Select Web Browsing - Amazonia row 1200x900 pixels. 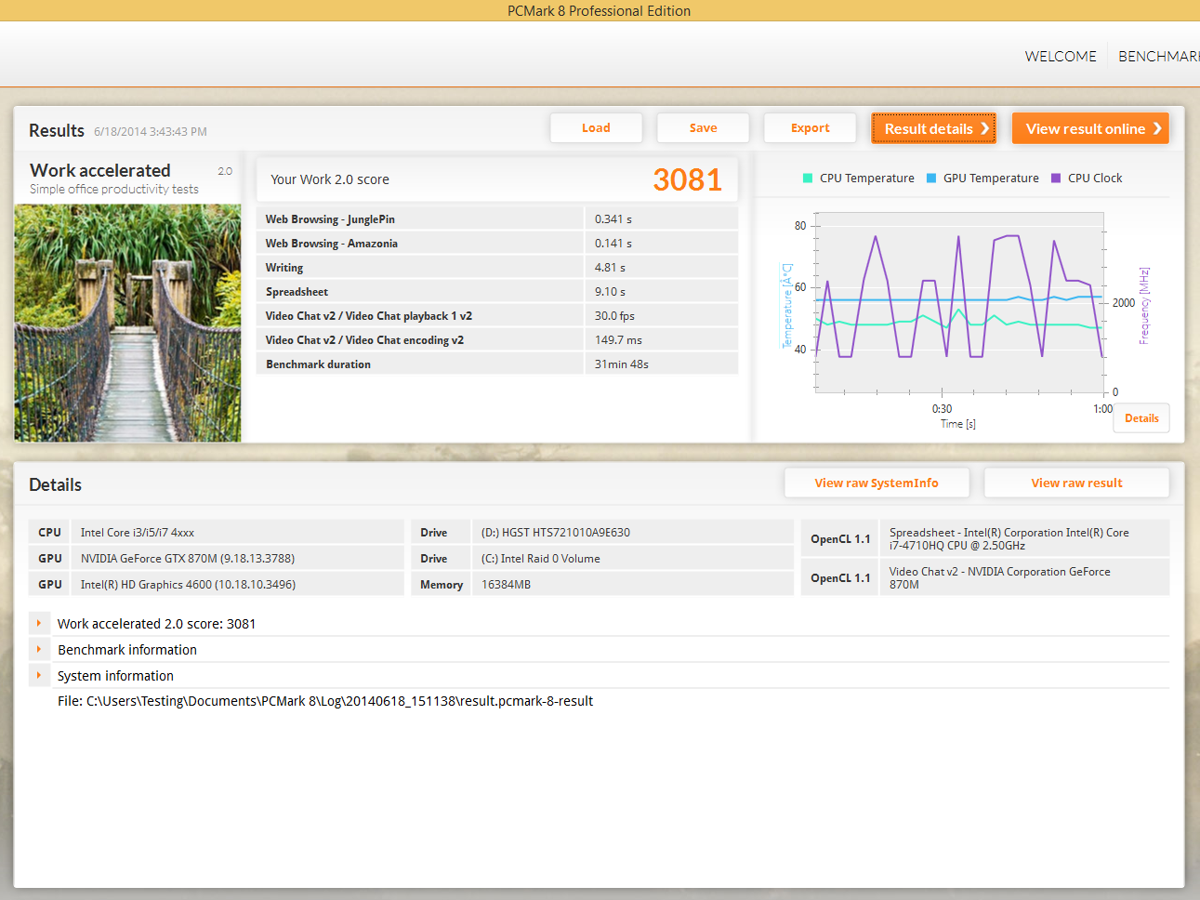pos(496,243)
